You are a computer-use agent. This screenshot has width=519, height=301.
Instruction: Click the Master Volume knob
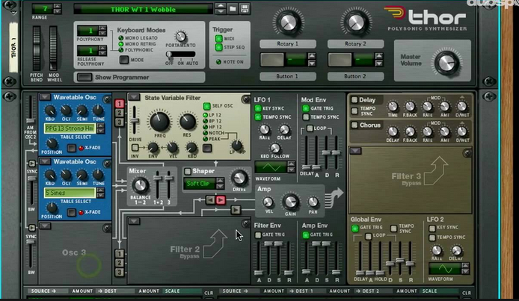point(447,63)
